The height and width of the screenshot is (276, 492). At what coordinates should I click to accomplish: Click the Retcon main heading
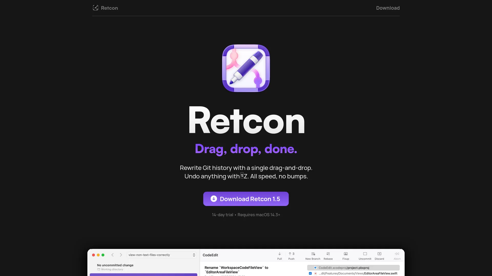[x=247, y=120]
